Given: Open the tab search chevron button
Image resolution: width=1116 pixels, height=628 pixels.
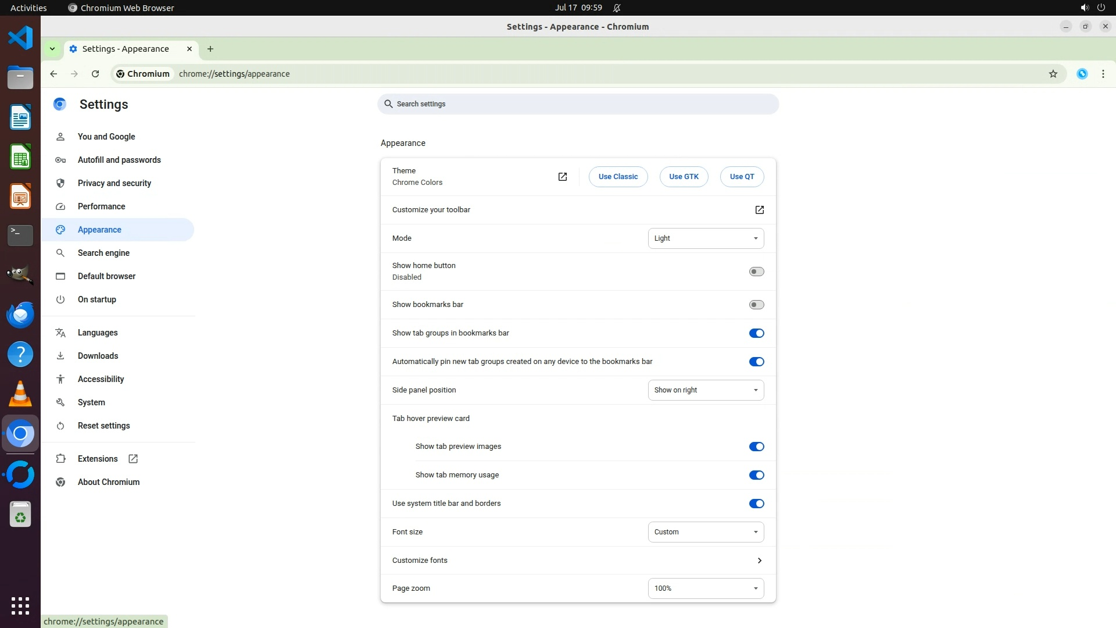Looking at the screenshot, I should [52, 49].
